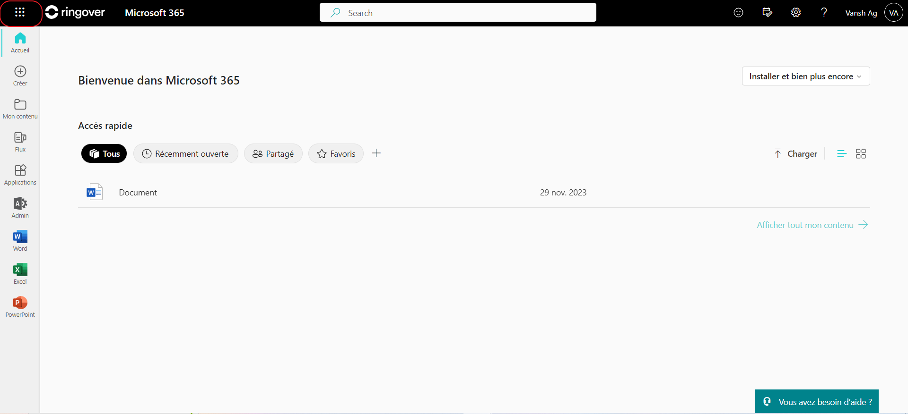
Task: Select the Tous filter tab
Action: 104,153
